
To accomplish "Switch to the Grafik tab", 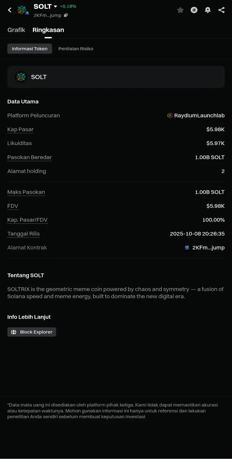I will (x=16, y=30).
